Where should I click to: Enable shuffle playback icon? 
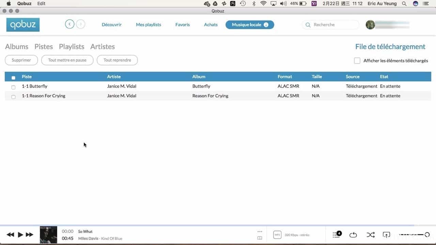pyautogui.click(x=370, y=235)
